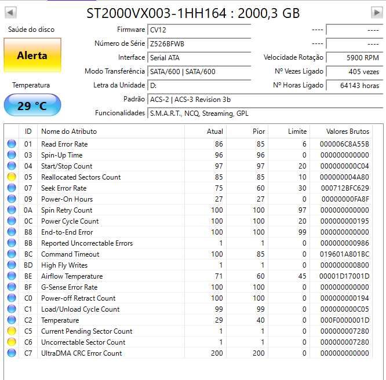Click blue status icon for End-to-End Error

(12, 232)
